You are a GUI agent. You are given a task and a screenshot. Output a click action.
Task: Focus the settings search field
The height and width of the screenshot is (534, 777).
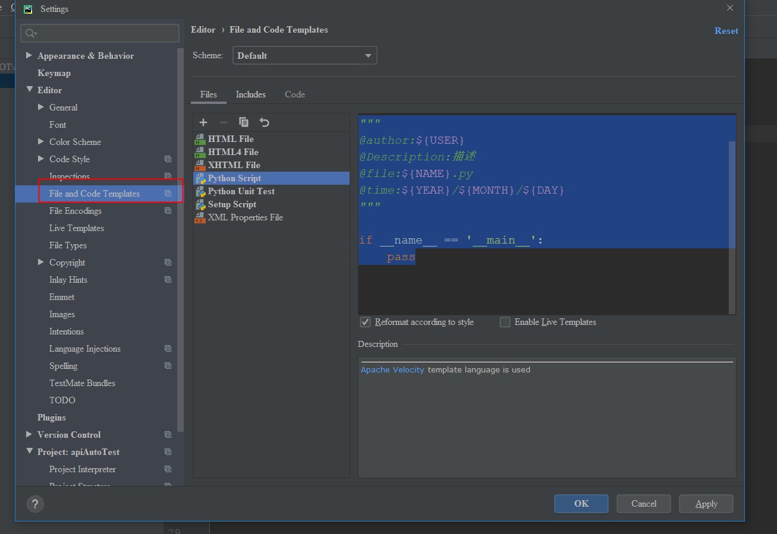click(x=100, y=33)
